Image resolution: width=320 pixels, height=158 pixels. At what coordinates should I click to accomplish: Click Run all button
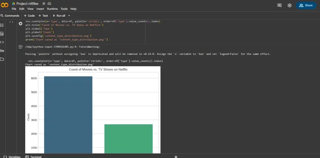tap(59, 16)
